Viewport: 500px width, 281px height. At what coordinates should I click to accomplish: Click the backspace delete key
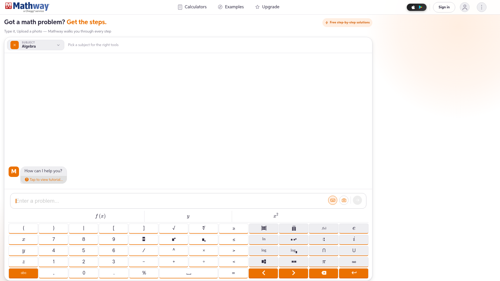tap(324, 273)
